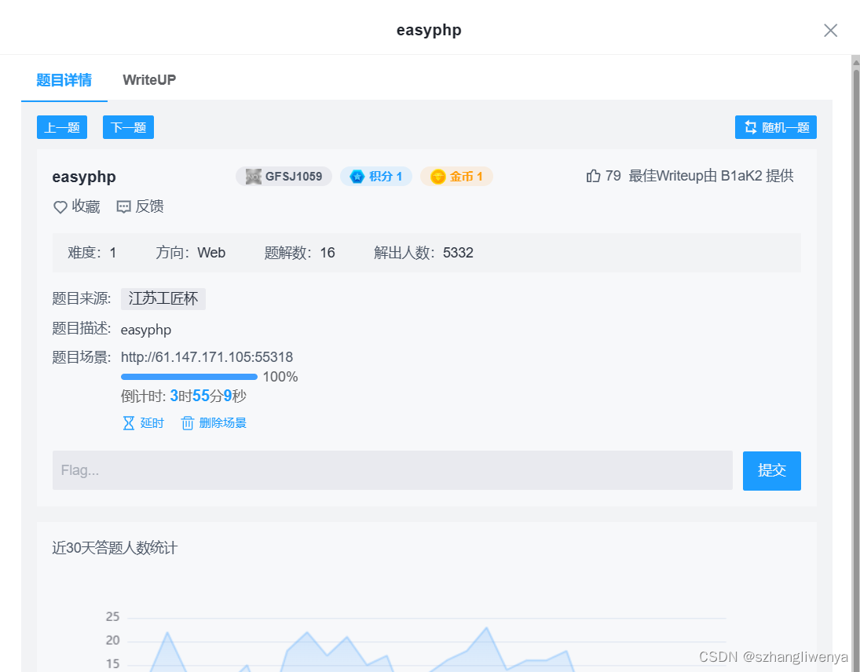Click the hourglass icon next to 延时

pos(128,422)
